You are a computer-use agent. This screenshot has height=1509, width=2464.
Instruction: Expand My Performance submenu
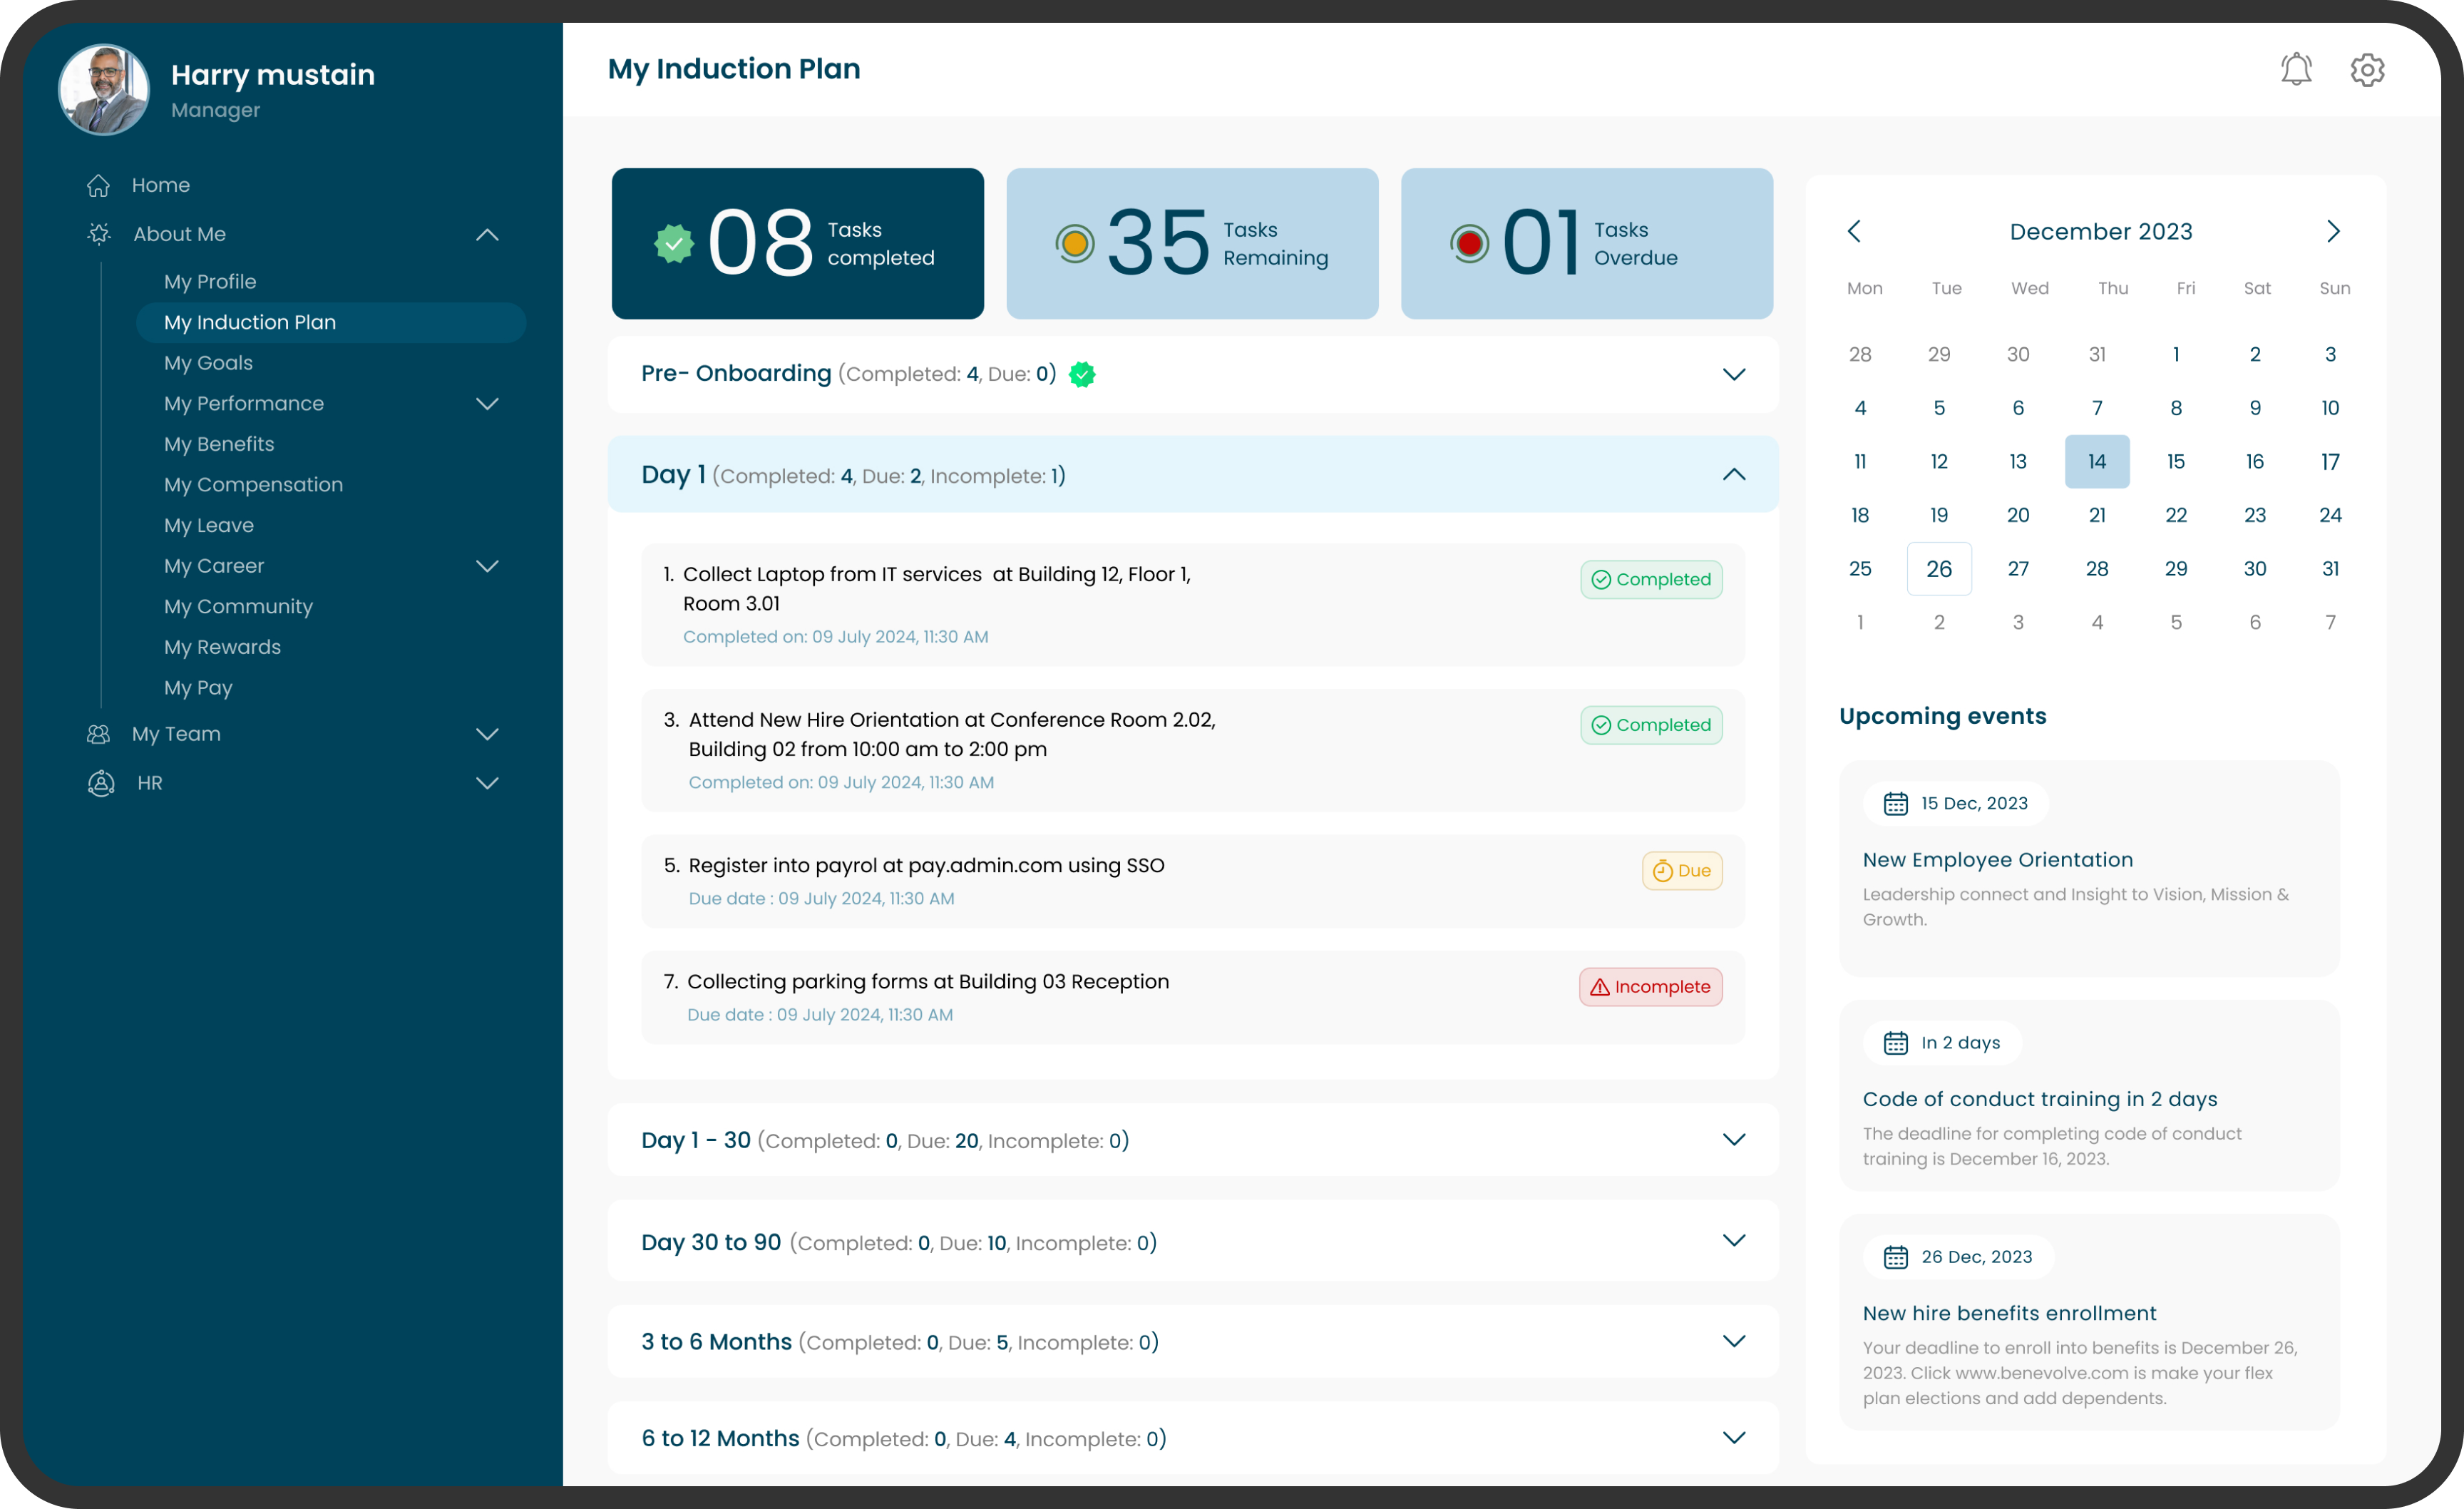[x=487, y=404]
